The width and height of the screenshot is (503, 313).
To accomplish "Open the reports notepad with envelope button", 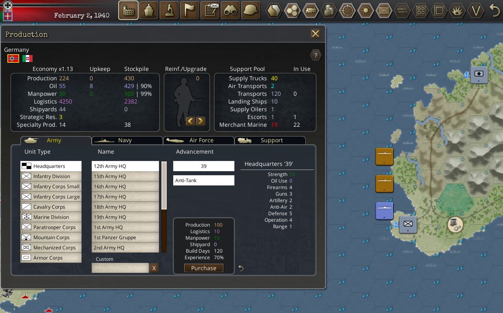I will point(210,10).
